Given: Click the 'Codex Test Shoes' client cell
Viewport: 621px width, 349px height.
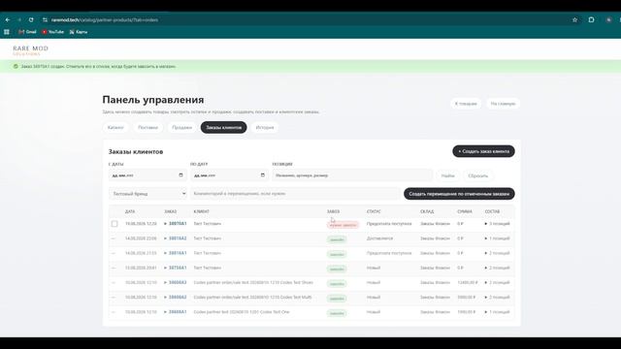Looking at the screenshot, I should (253, 282).
